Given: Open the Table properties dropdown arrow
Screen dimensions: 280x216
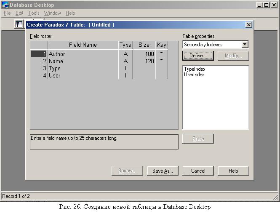Looking at the screenshot, I should pyautogui.click(x=245, y=45).
